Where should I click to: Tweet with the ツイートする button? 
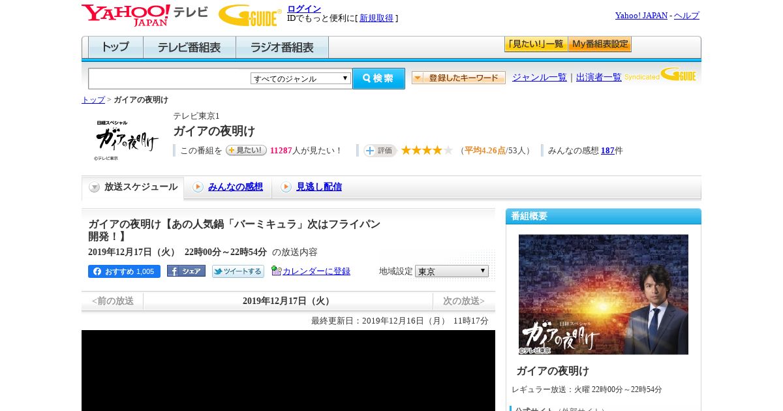pos(238,271)
